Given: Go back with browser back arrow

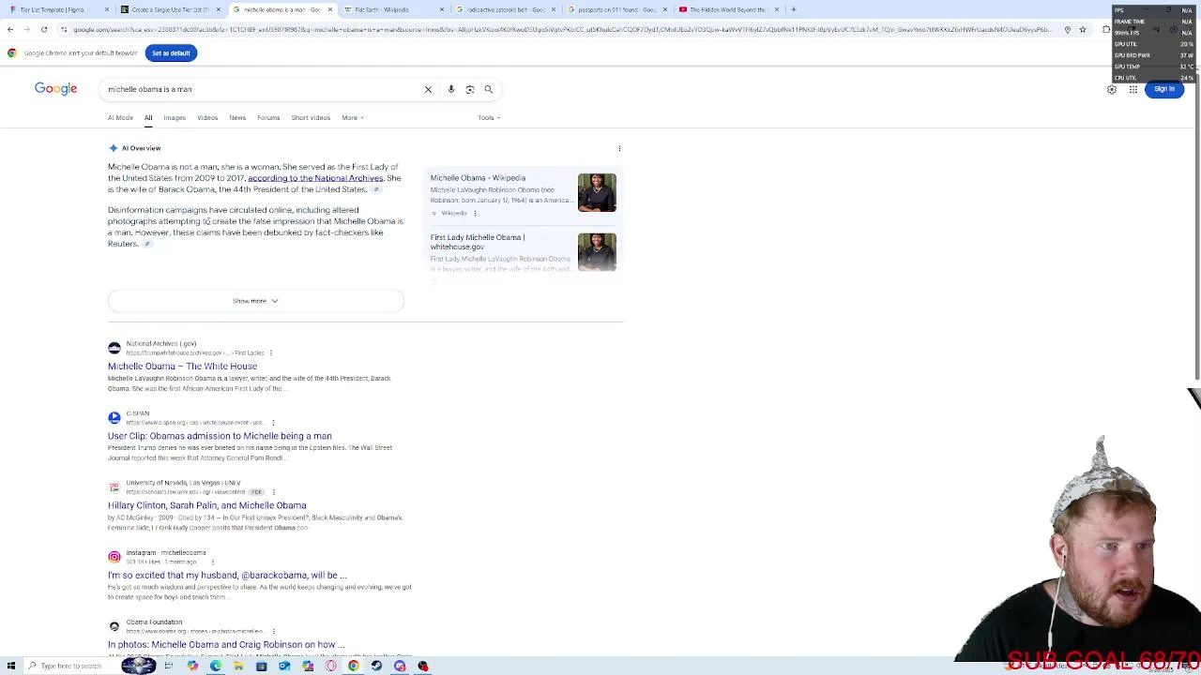Looking at the screenshot, I should click(x=10, y=29).
